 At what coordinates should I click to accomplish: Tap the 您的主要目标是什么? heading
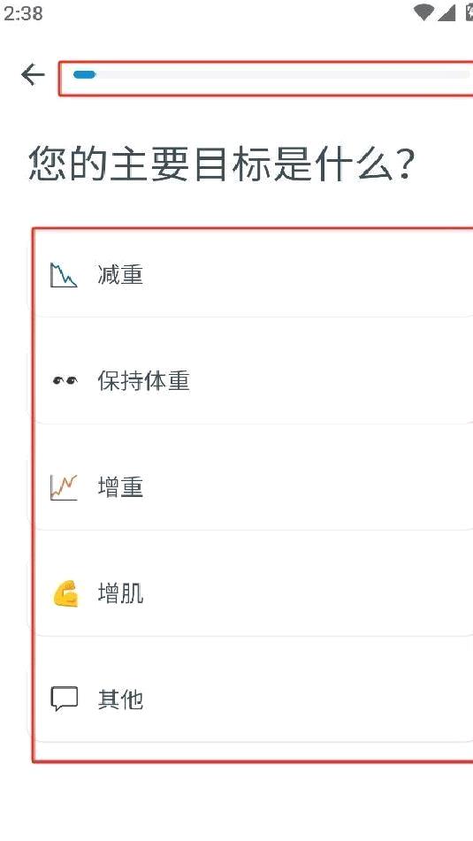pos(222,163)
